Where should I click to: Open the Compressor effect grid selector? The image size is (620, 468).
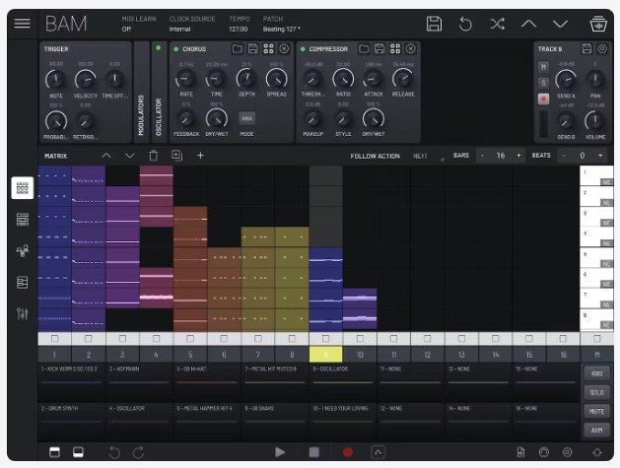pyautogui.click(x=395, y=49)
